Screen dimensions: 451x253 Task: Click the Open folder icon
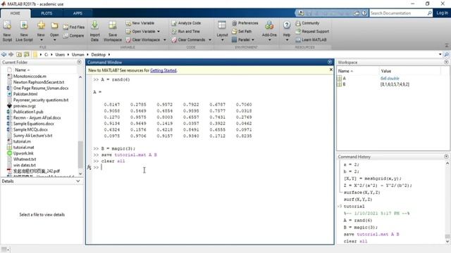point(54,26)
